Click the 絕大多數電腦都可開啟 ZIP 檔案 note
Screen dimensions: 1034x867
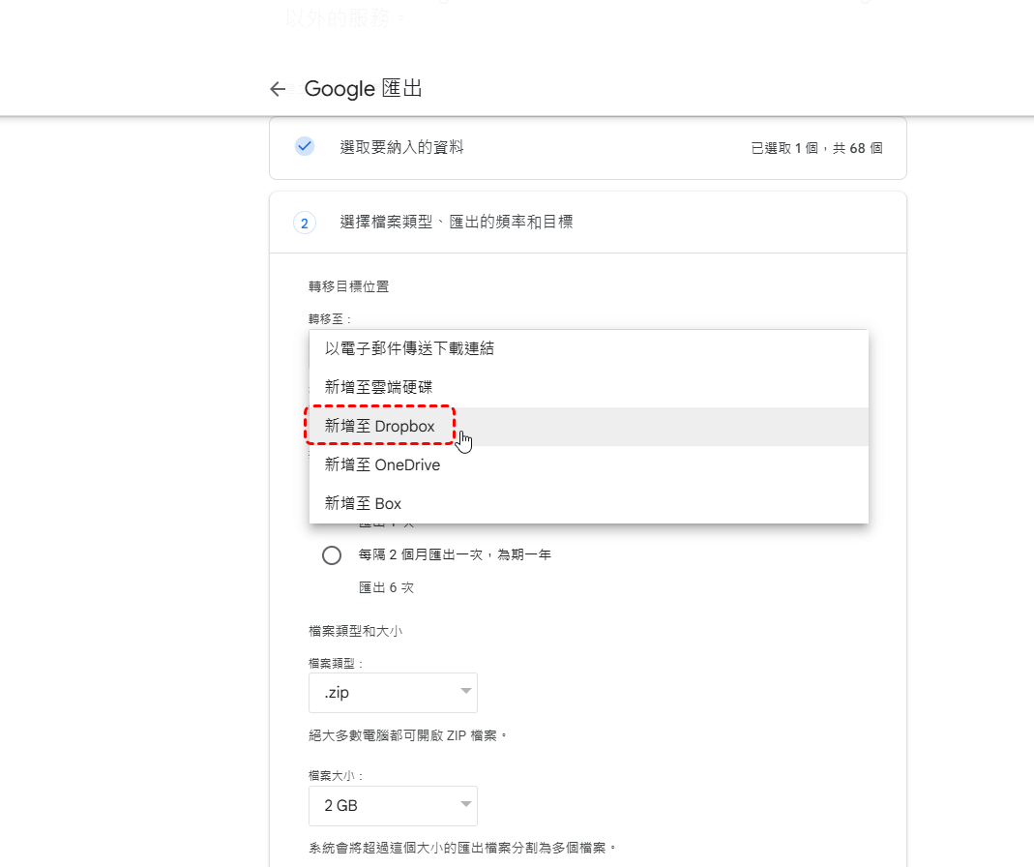tap(407, 735)
